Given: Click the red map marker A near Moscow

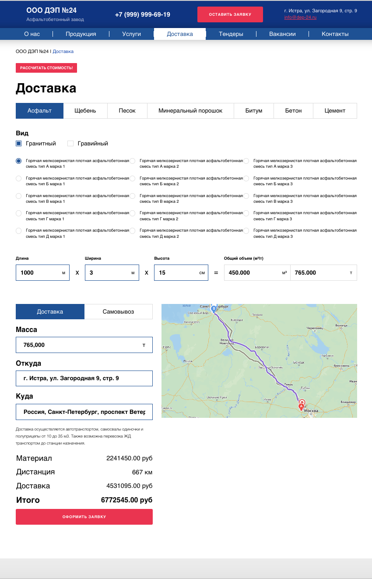Looking at the screenshot, I should [301, 406].
